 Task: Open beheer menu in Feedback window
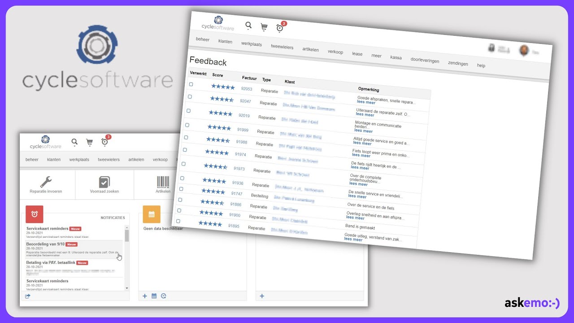[203, 39]
